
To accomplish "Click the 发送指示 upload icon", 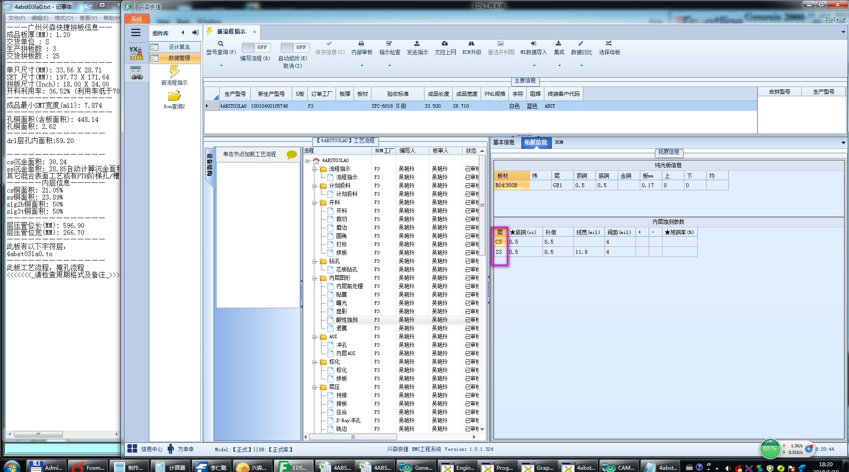I will (x=417, y=44).
